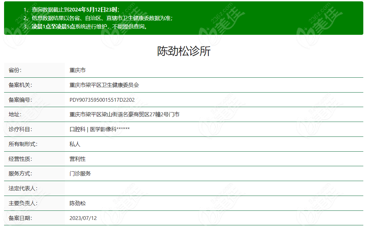Select record number PDY90735950015517D2202

[102, 100]
